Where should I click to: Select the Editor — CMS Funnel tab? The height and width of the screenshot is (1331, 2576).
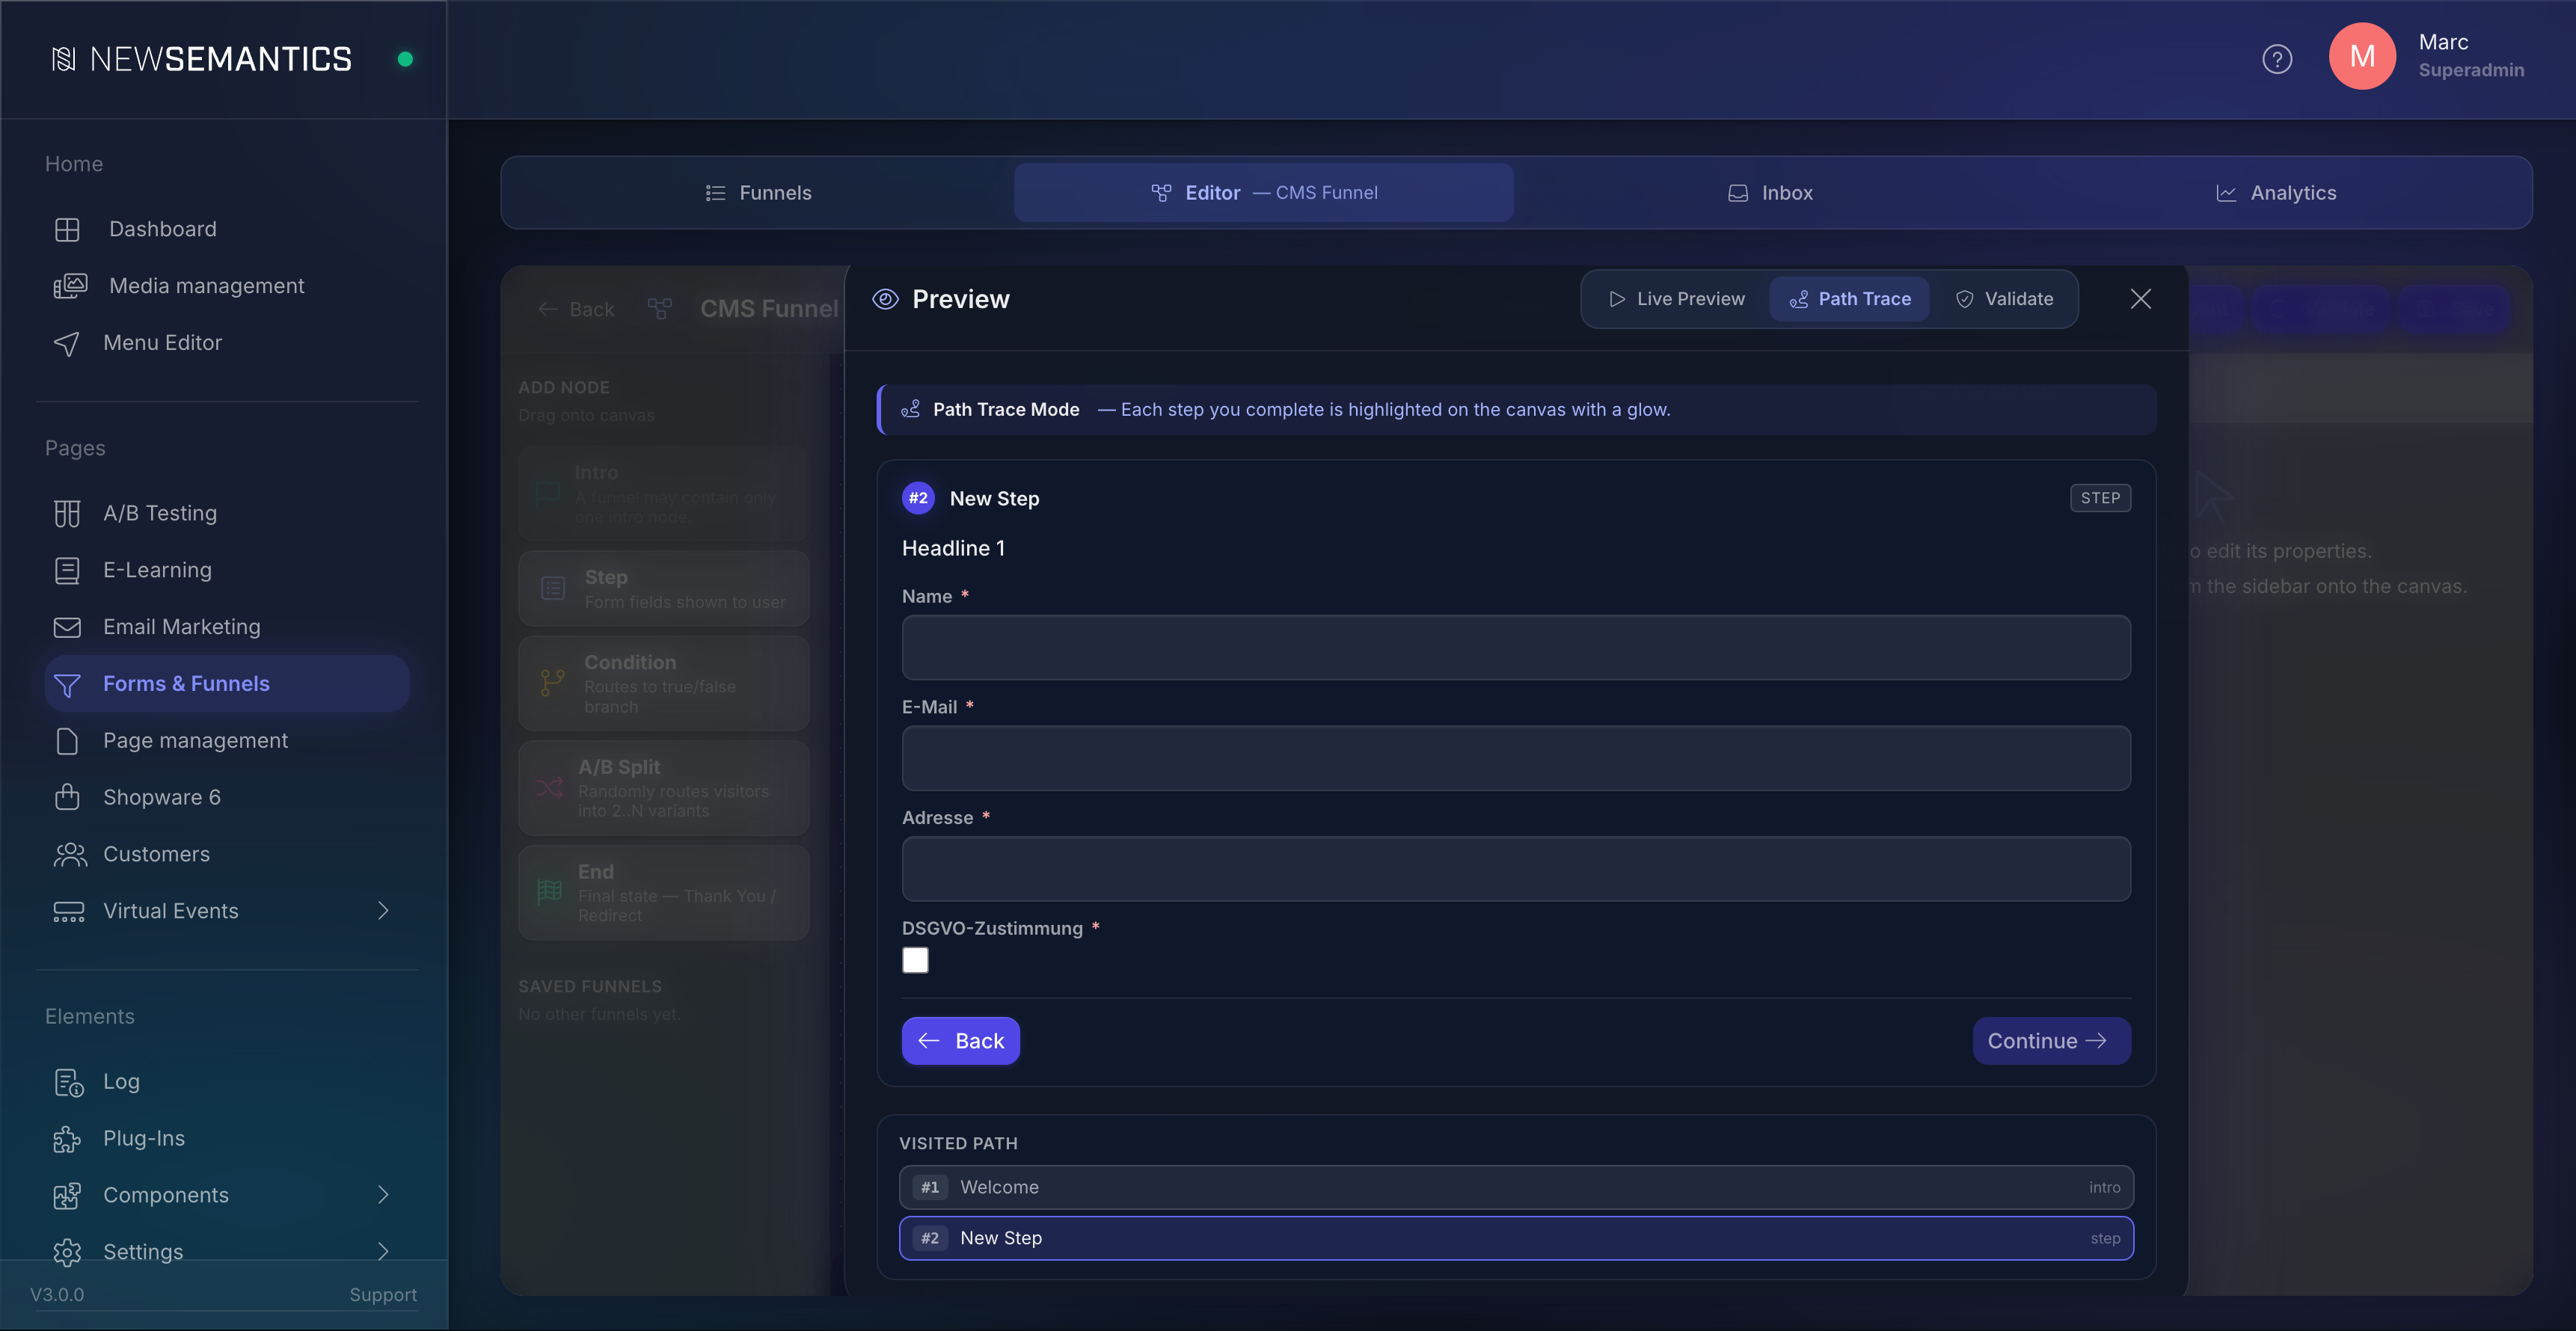click(x=1263, y=193)
